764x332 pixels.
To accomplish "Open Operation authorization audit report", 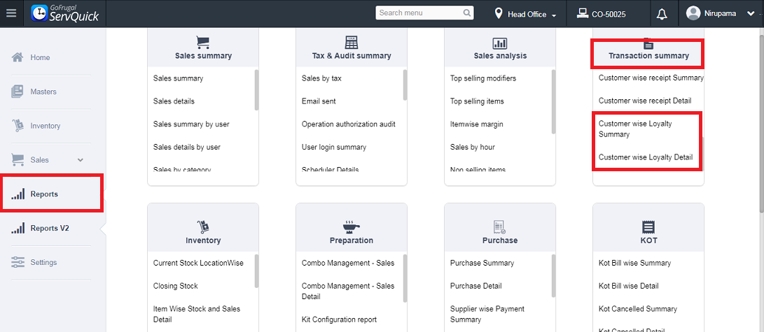I will (348, 124).
